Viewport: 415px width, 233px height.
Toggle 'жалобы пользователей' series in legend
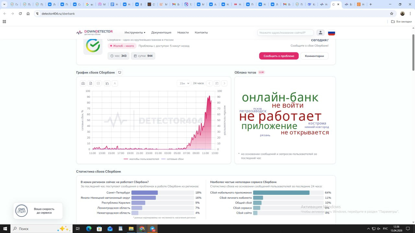pyautogui.click(x=141, y=159)
